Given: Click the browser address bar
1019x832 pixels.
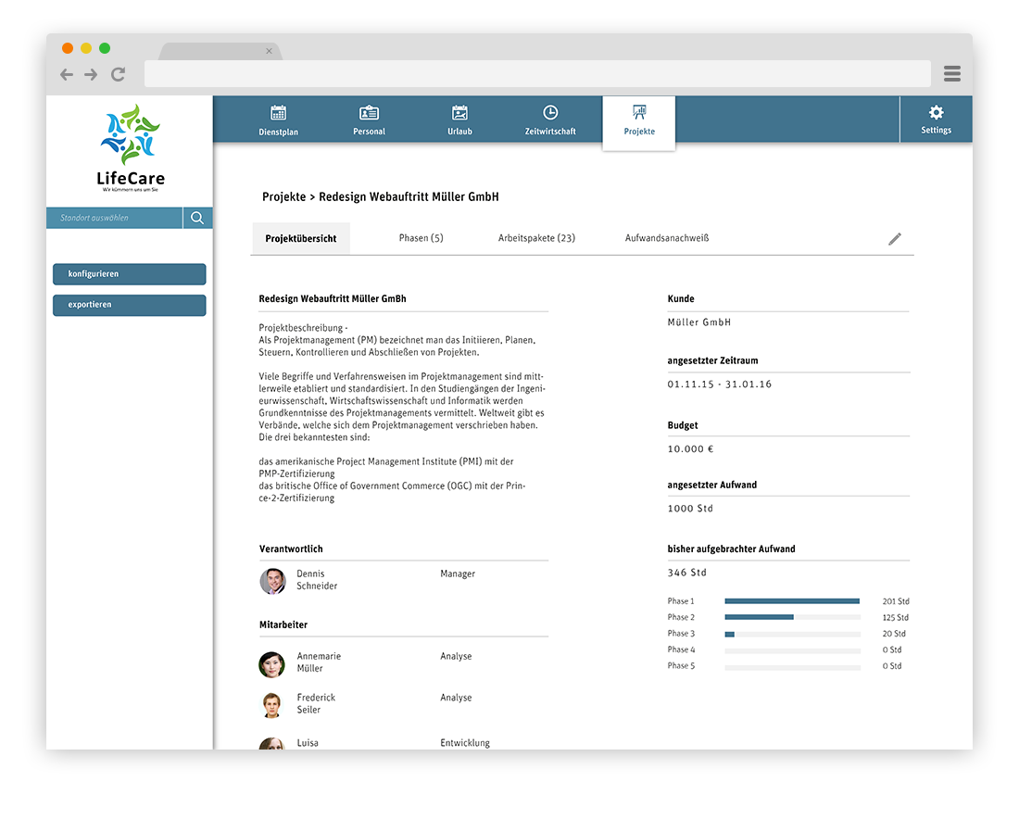Looking at the screenshot, I should (537, 74).
